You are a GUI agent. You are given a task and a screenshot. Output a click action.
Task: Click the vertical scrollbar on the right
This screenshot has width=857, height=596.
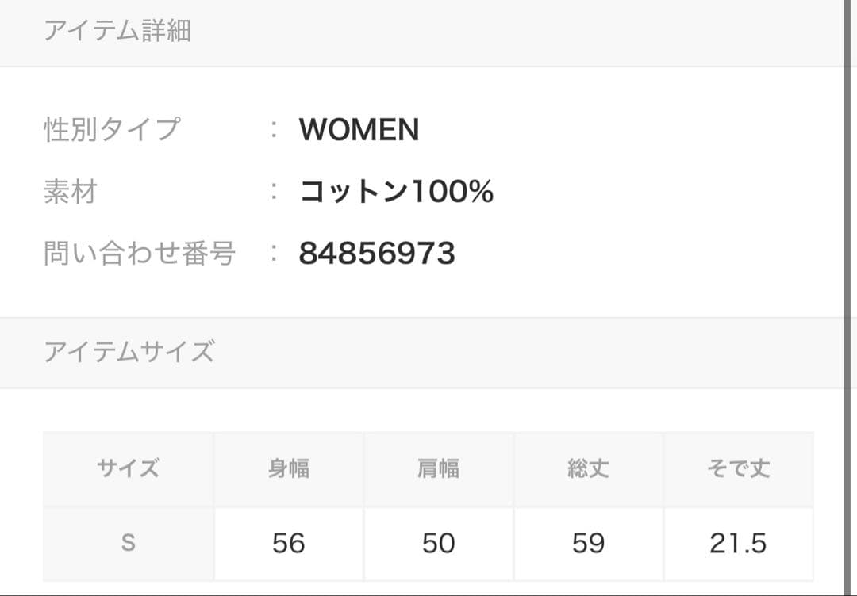tap(848, 297)
